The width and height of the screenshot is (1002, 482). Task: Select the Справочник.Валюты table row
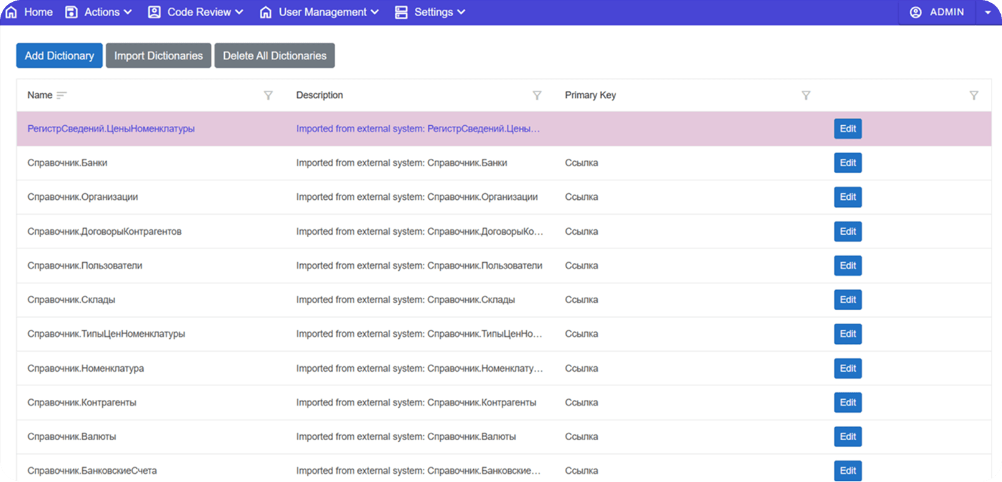[x=72, y=437]
